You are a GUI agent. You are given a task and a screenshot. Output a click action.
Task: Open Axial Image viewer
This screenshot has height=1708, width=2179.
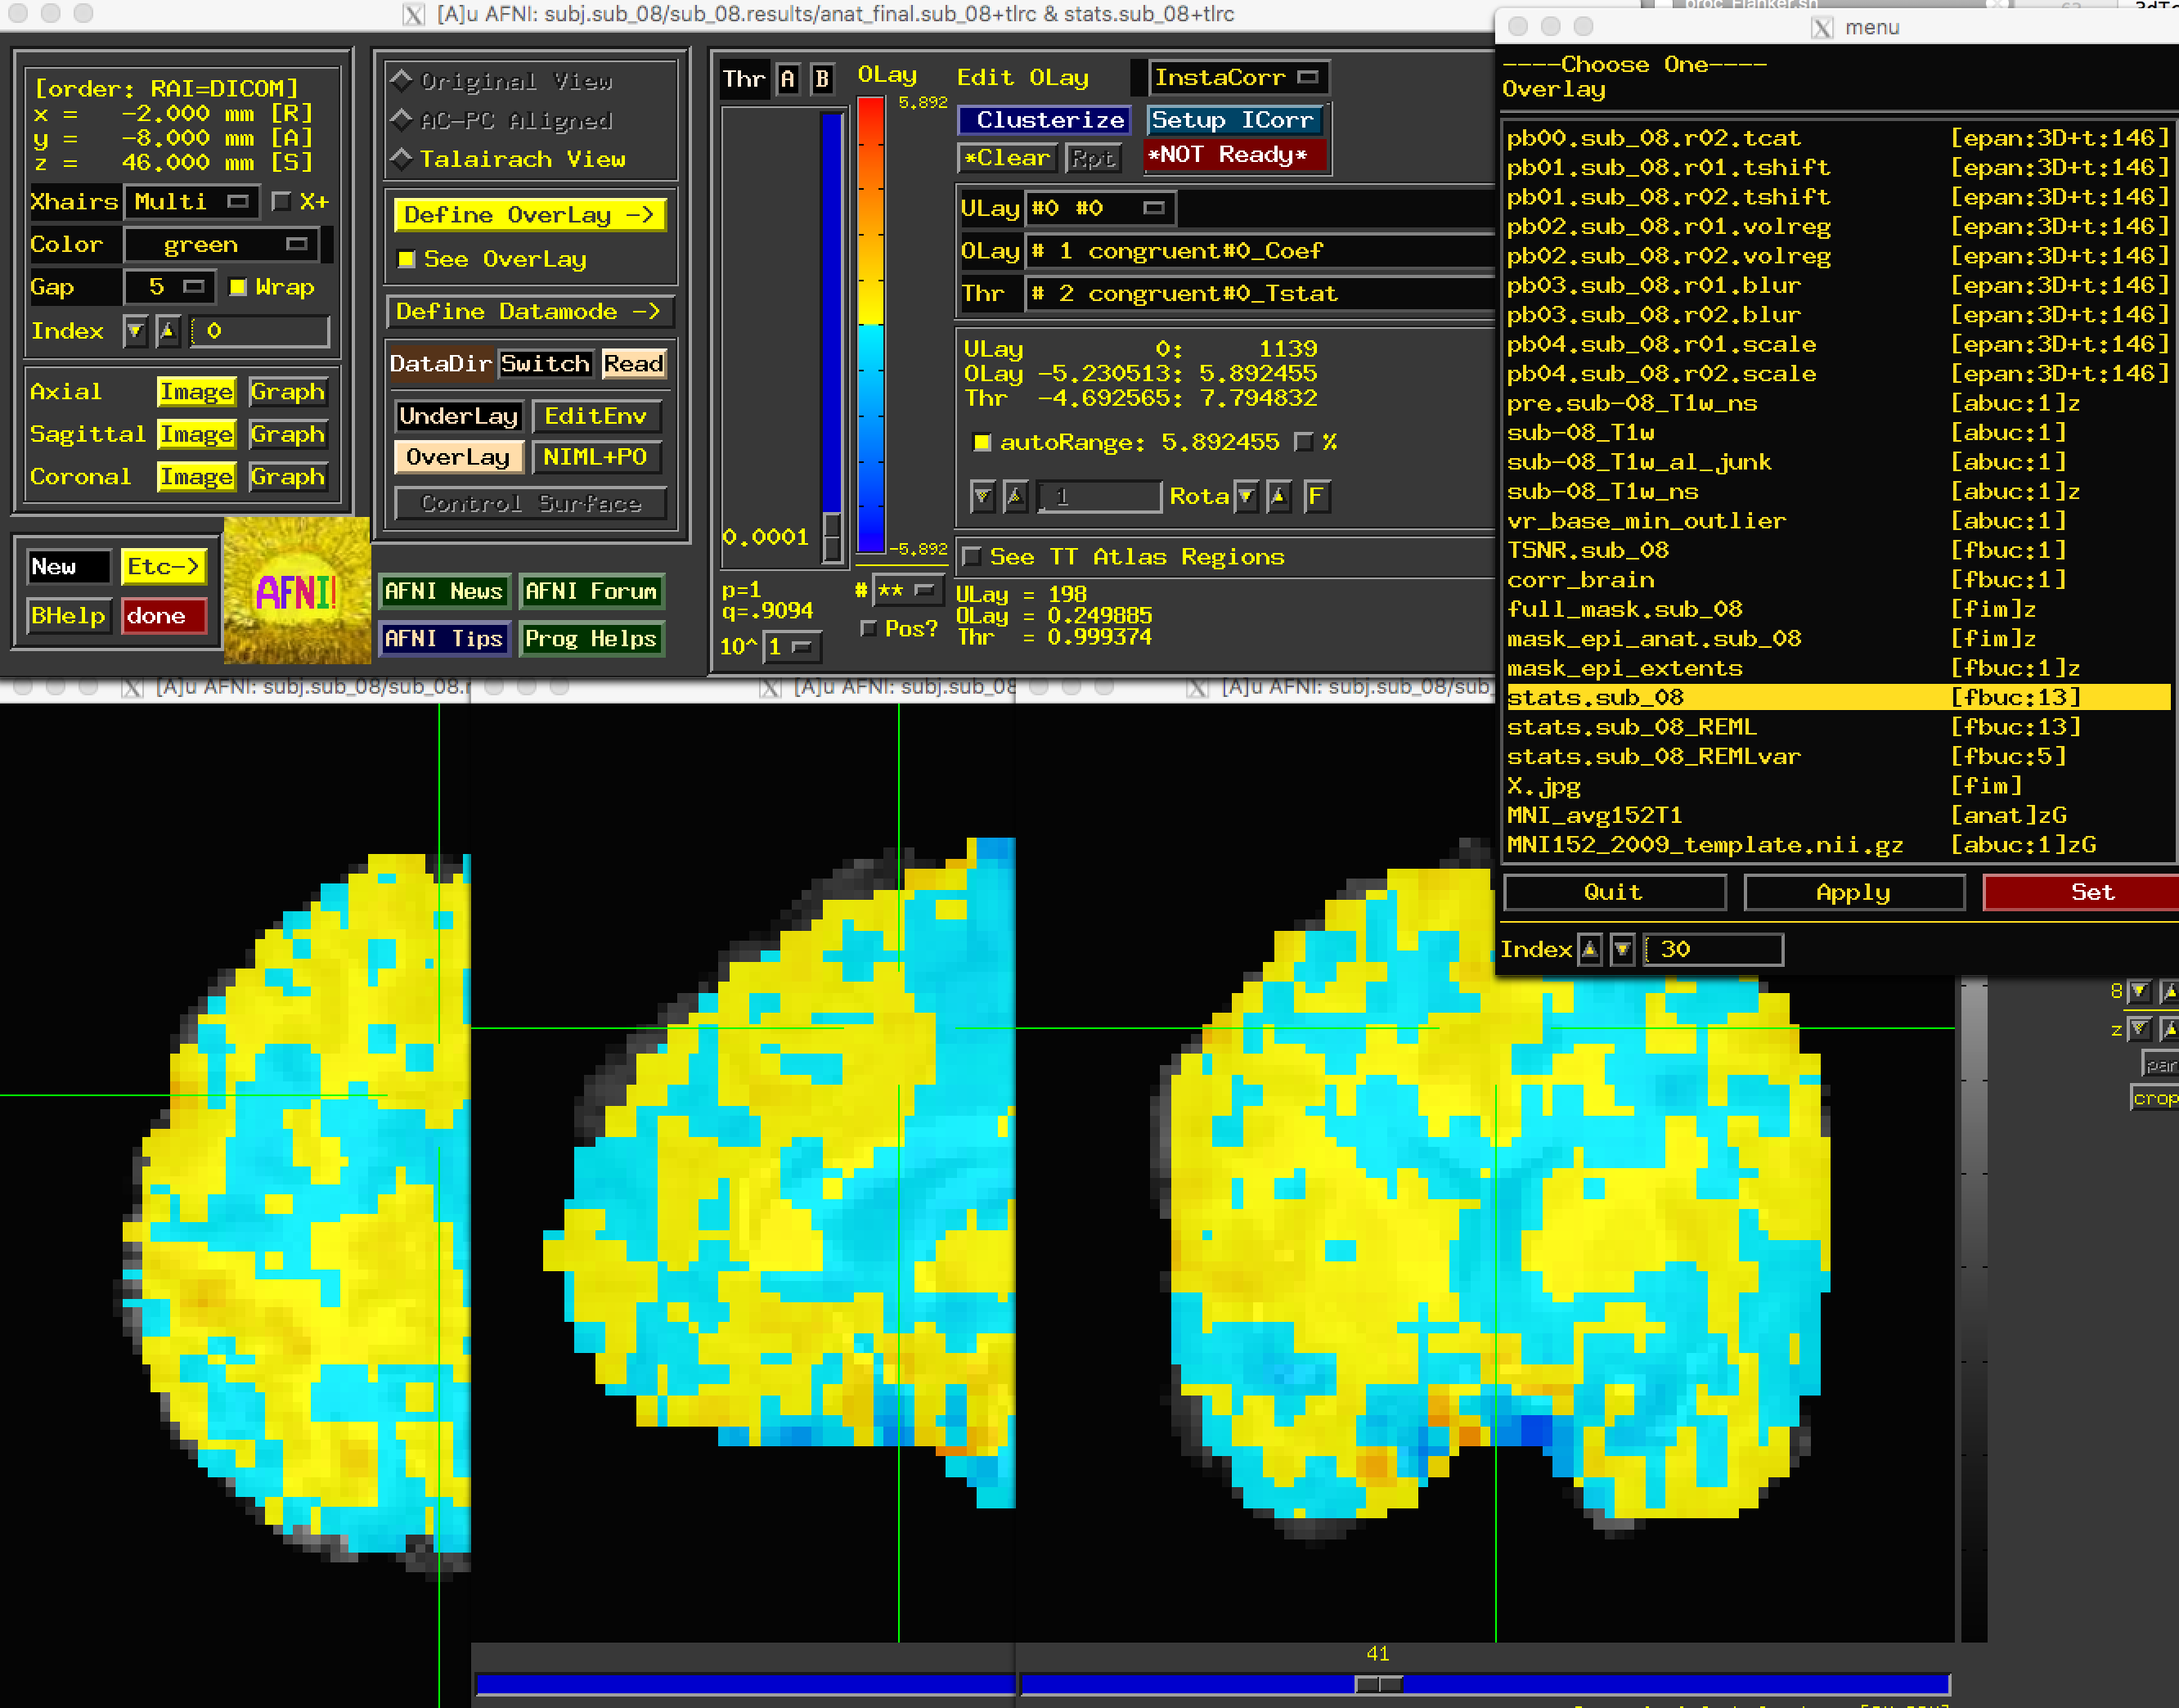point(196,392)
